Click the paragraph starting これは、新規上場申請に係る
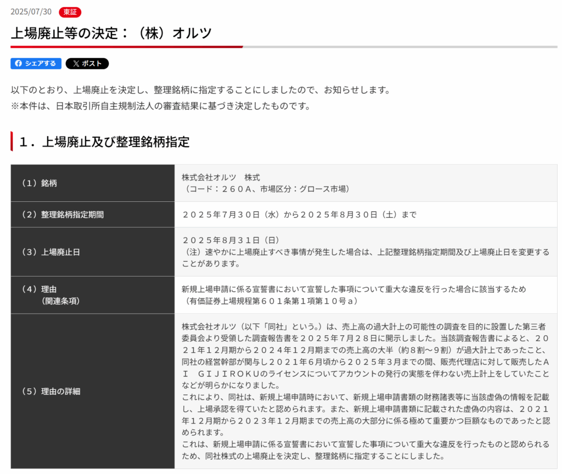Screen dimensions: 562x474 (x=366, y=450)
